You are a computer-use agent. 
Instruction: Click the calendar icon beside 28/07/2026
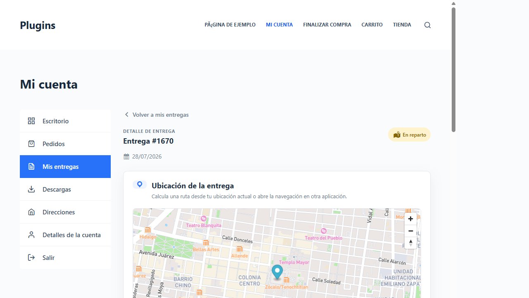click(126, 156)
